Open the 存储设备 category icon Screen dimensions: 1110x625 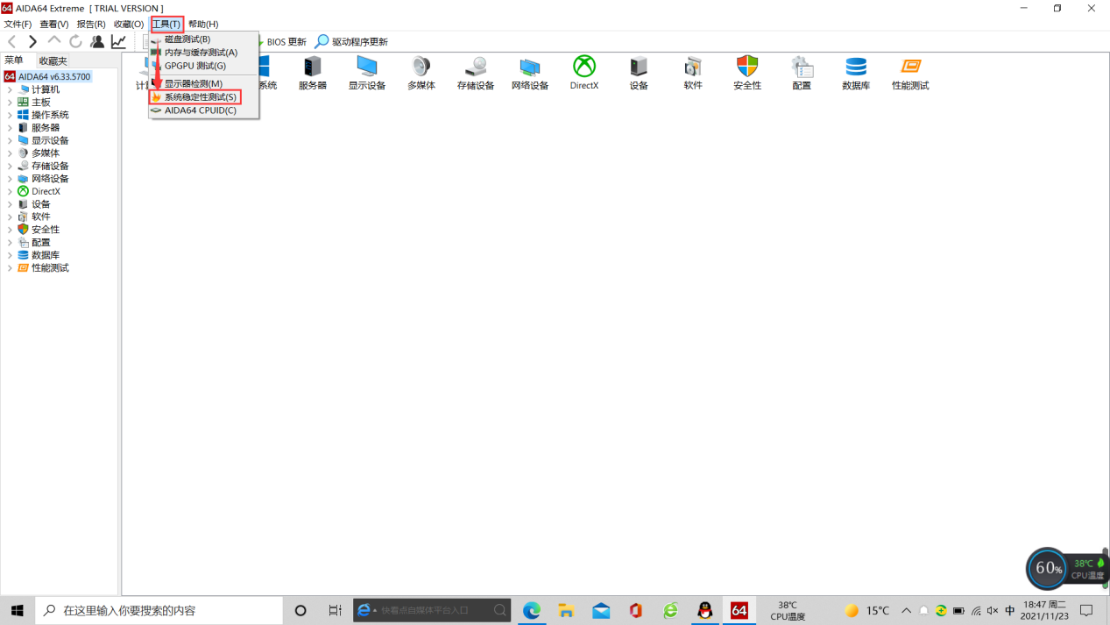[476, 73]
